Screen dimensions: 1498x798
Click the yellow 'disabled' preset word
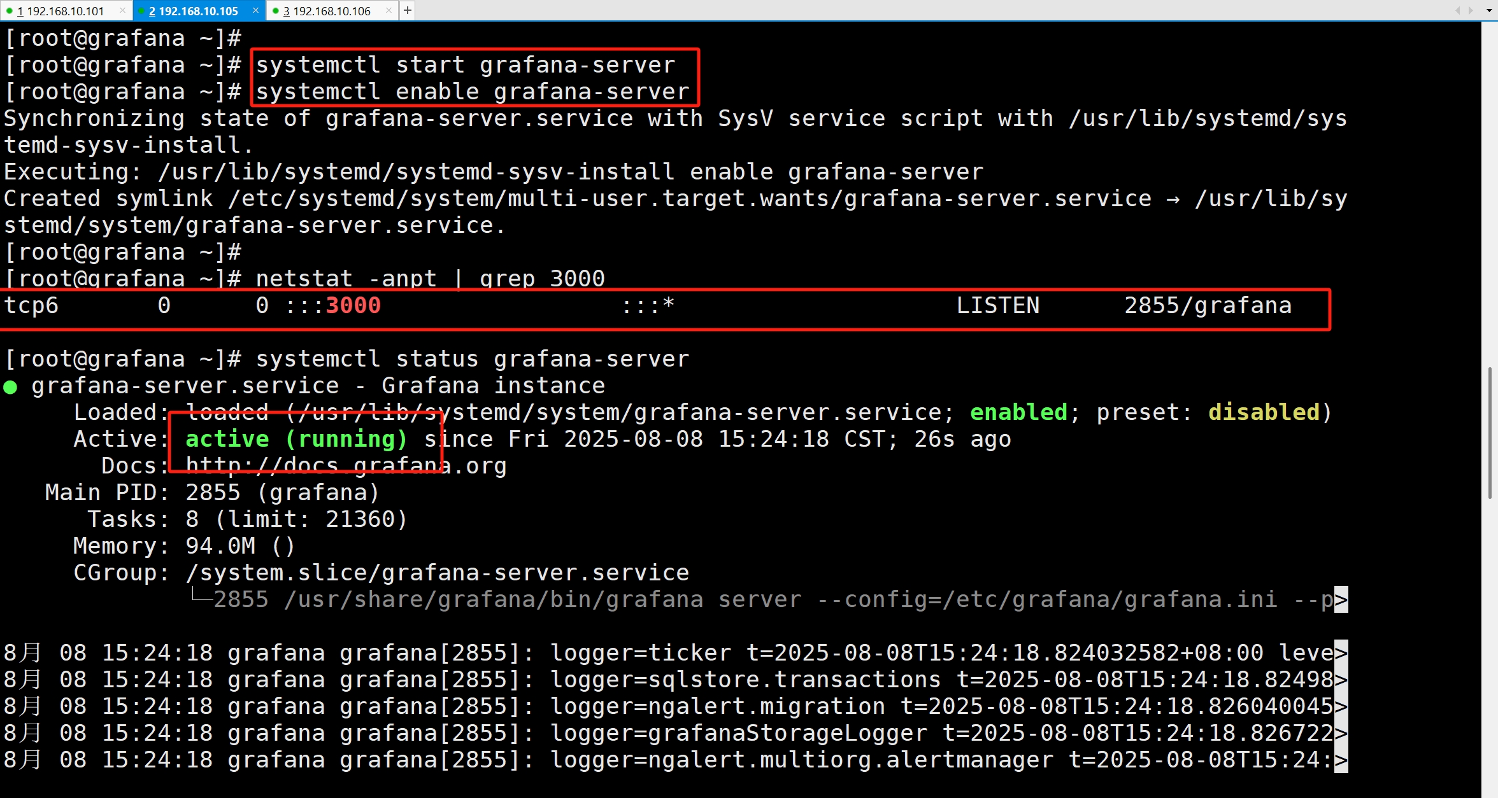[x=1264, y=412]
